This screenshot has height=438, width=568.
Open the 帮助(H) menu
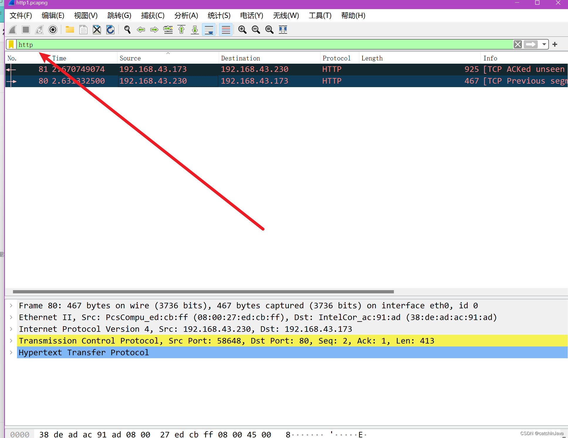point(353,16)
